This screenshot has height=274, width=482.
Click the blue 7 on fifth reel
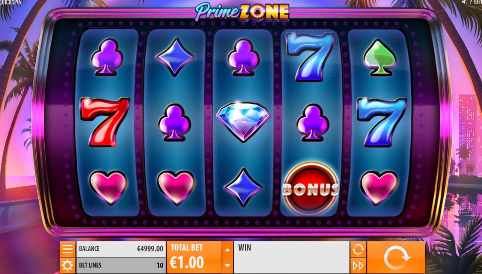(381, 121)
